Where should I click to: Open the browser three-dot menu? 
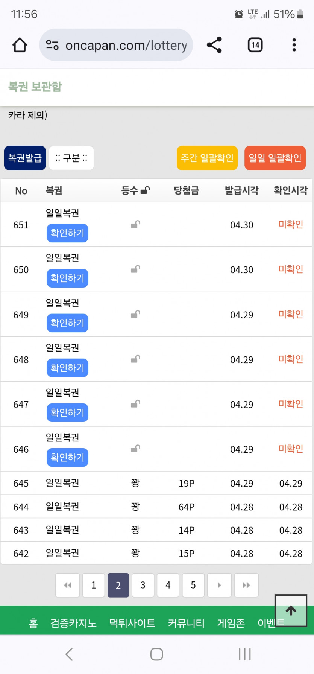tap(294, 45)
